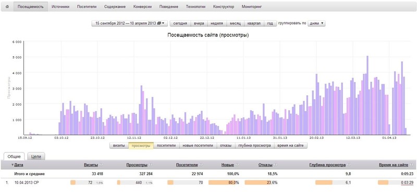Viewport: 417px width, 194px height.
Task: Open help icon next to Новые column
Action: click(x=237, y=165)
